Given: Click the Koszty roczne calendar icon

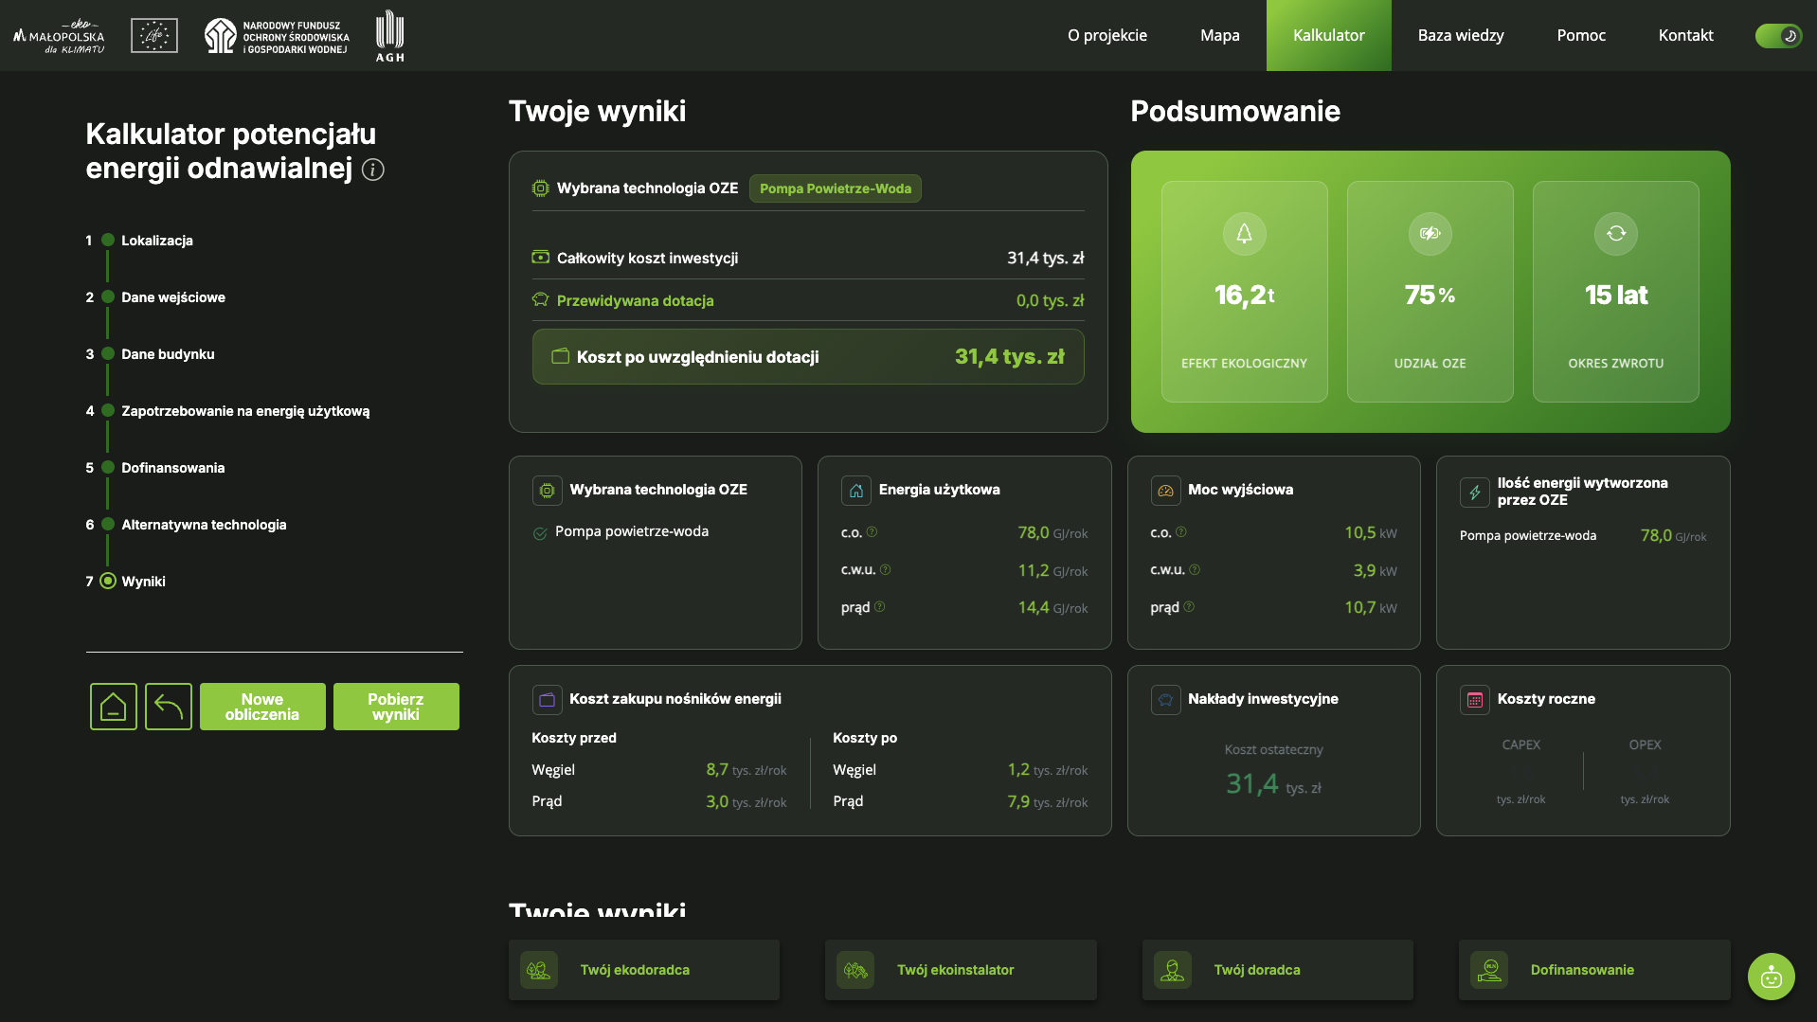Looking at the screenshot, I should (1474, 700).
